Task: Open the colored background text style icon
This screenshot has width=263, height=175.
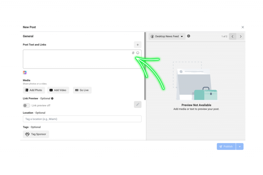Action: 25,73
